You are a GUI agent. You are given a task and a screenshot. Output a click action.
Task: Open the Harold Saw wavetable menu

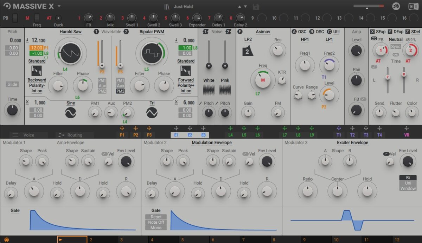(x=71, y=32)
